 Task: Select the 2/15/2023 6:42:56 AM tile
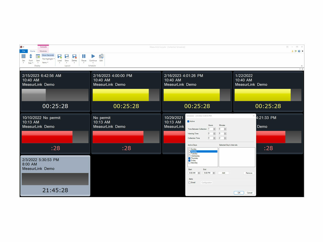[55, 91]
